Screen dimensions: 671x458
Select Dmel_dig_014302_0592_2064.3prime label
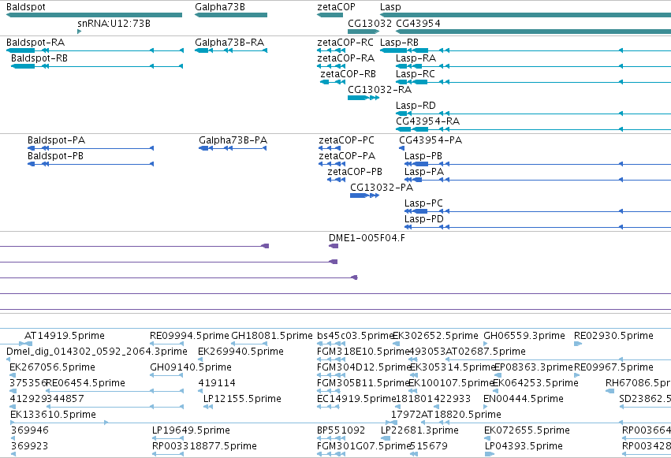pyautogui.click(x=97, y=352)
